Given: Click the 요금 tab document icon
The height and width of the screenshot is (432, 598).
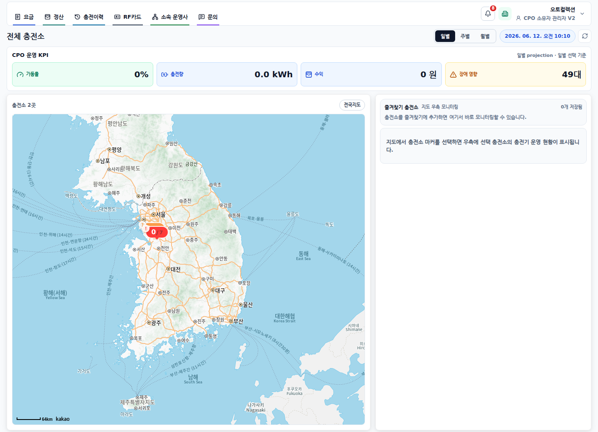Looking at the screenshot, I should point(17,17).
